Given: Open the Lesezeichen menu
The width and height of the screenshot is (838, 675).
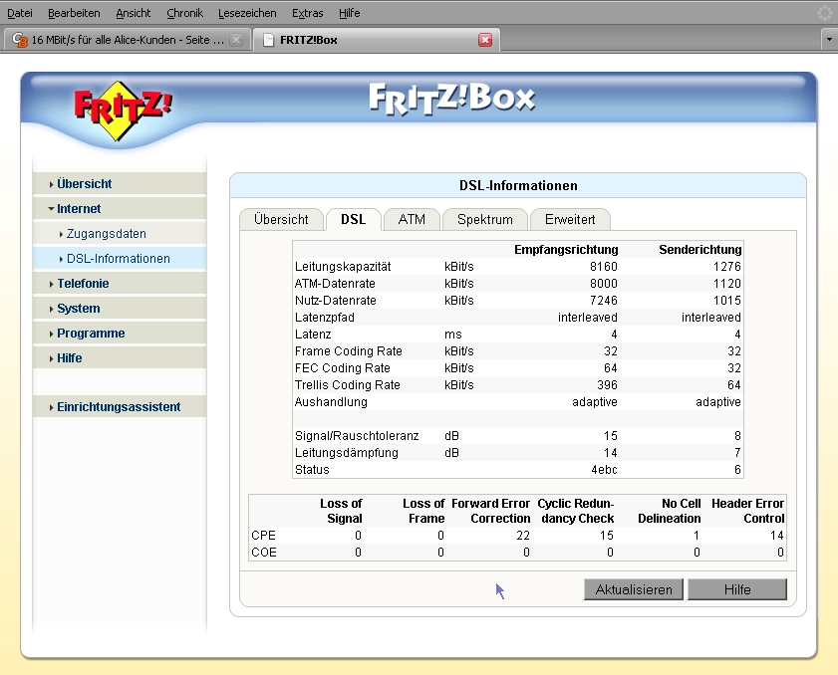Looking at the screenshot, I should pos(247,13).
